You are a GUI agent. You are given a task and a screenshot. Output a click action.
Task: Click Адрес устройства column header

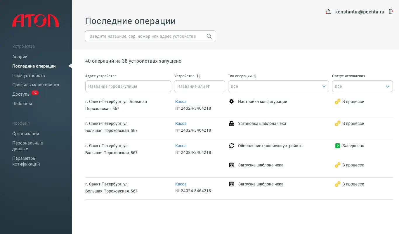click(x=101, y=76)
